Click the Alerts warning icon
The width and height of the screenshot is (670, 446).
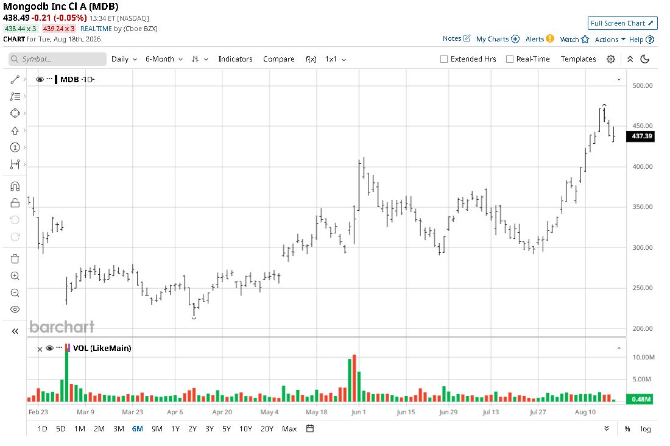[550, 38]
